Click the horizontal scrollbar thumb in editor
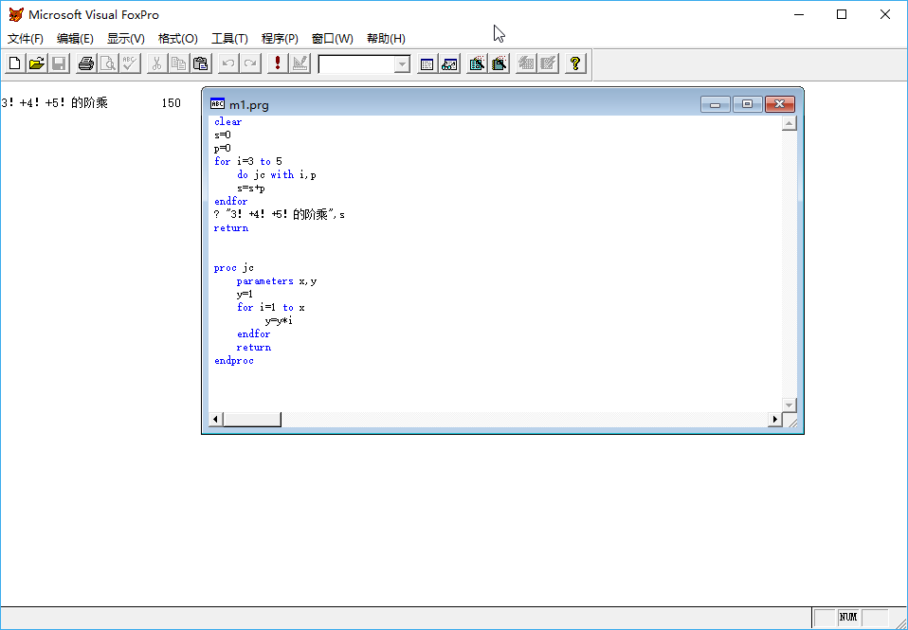908x630 pixels. [252, 420]
